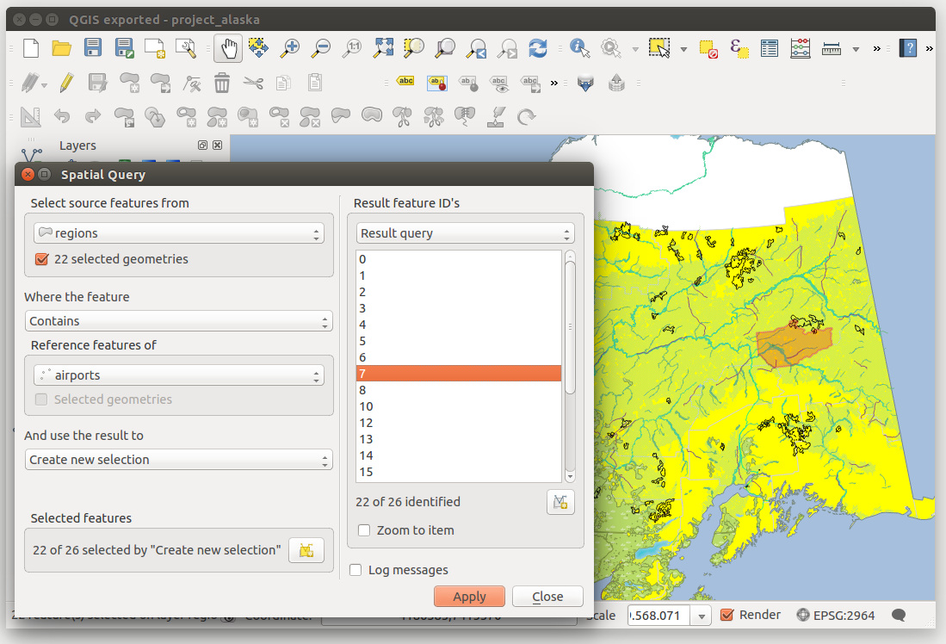Click the Apply button
The image size is (946, 644).
[469, 597]
